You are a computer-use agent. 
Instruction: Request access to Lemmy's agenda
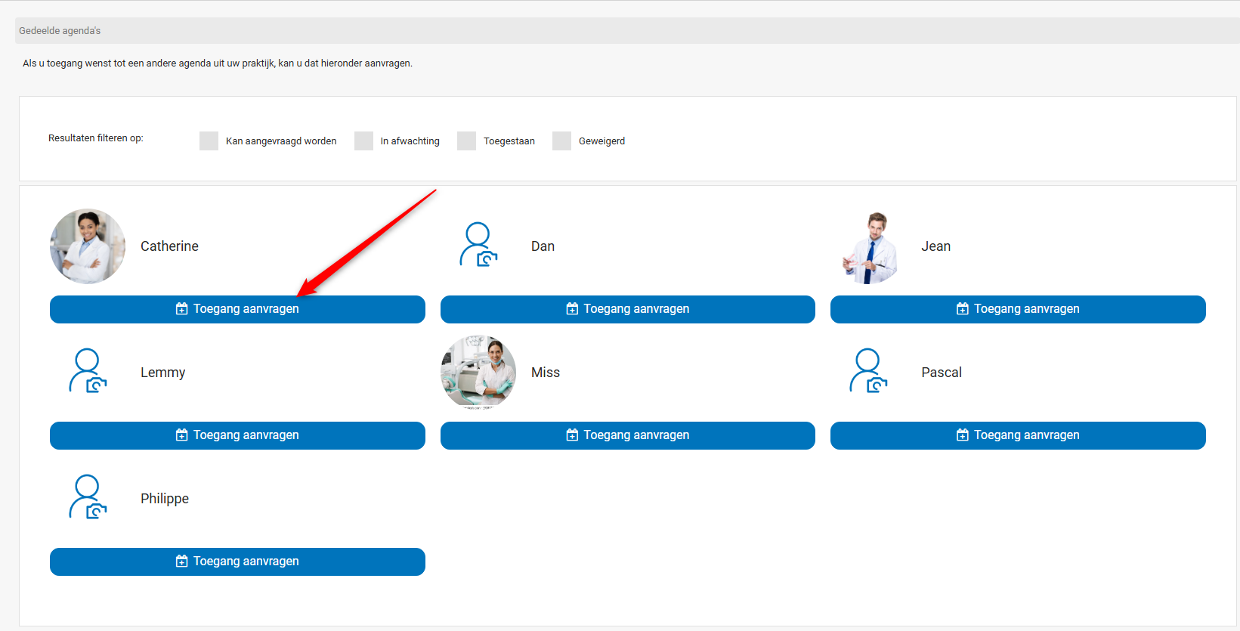pyautogui.click(x=237, y=435)
